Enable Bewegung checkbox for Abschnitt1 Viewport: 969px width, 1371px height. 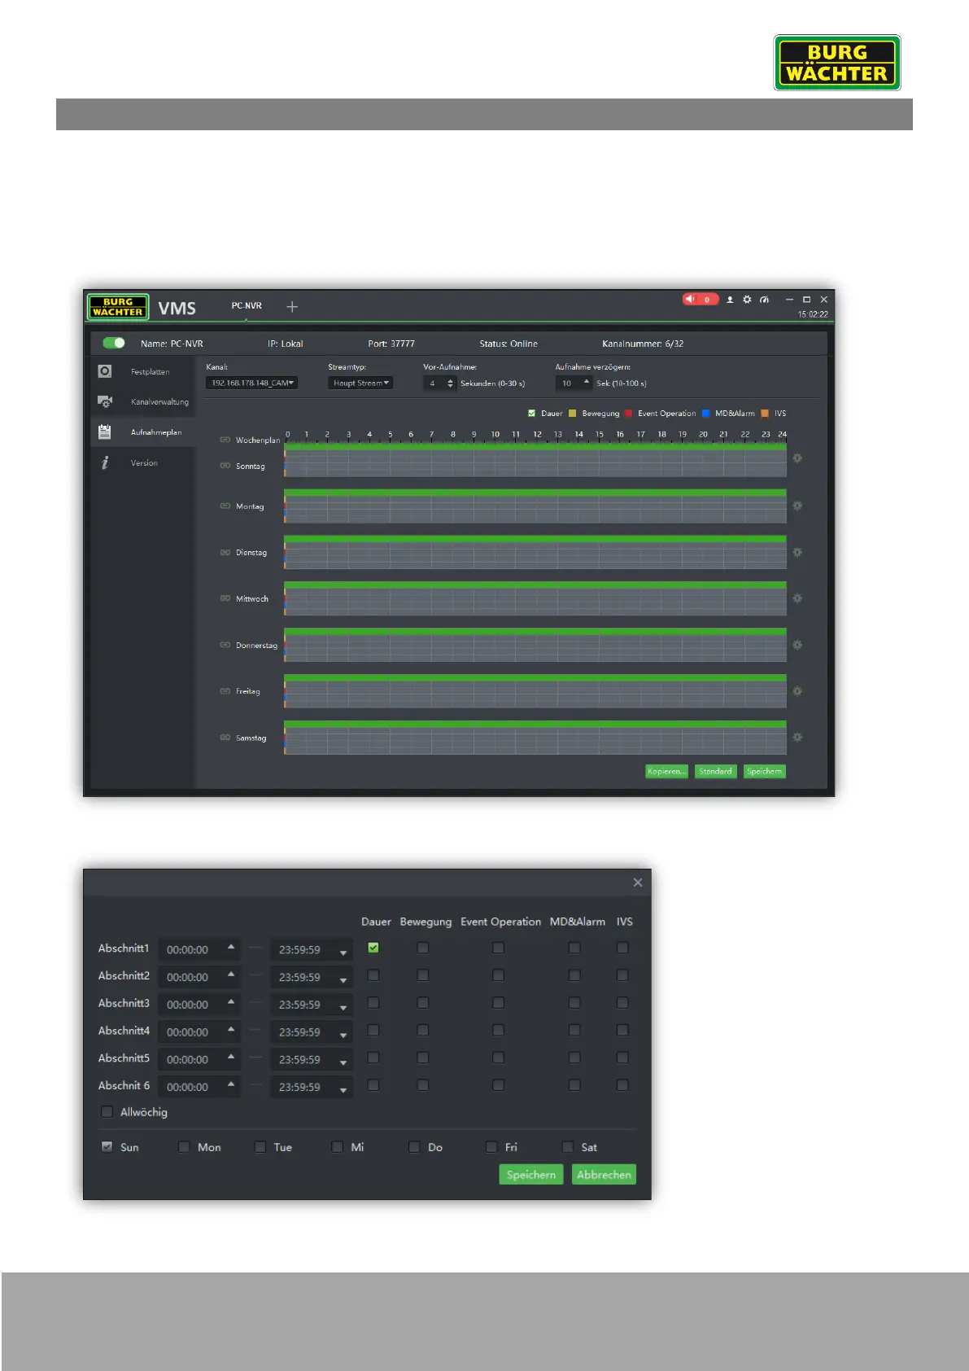tap(422, 948)
